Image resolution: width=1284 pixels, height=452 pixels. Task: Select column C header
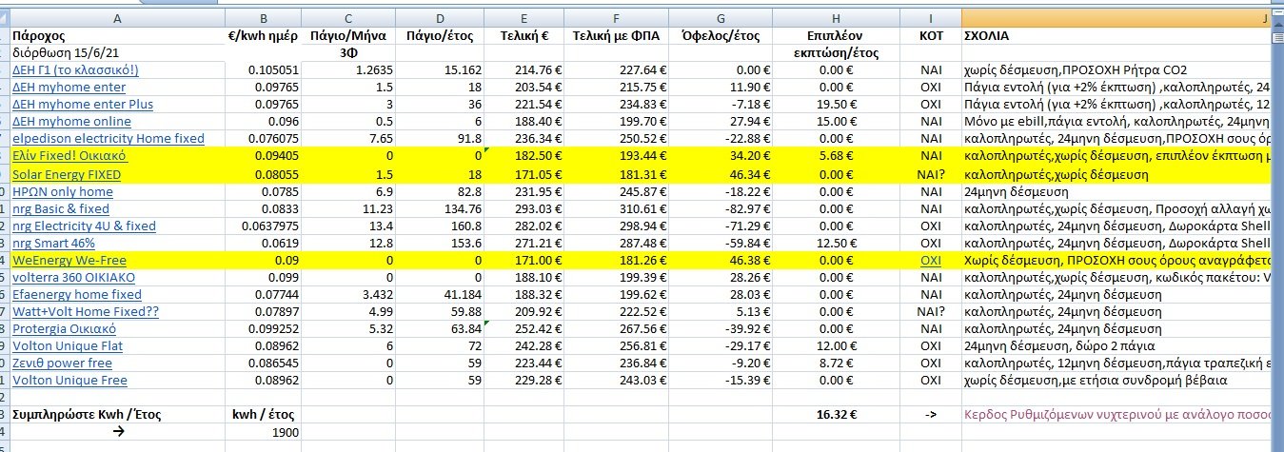click(x=349, y=18)
